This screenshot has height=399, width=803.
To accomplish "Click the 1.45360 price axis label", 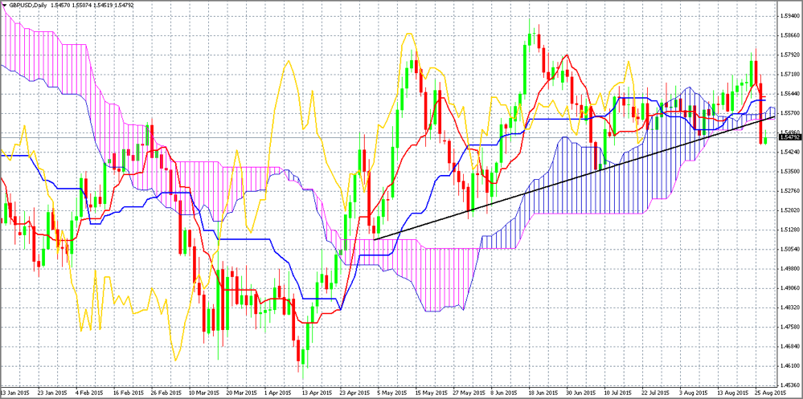I will 789,385.
